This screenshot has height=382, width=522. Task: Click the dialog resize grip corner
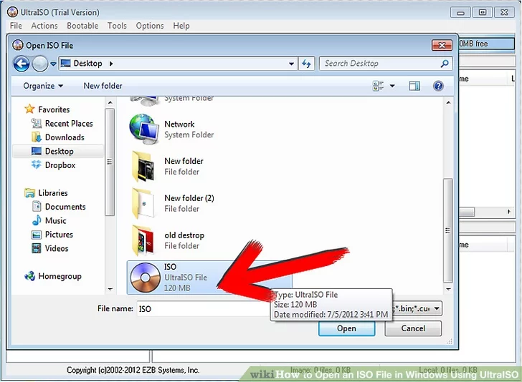pos(450,341)
